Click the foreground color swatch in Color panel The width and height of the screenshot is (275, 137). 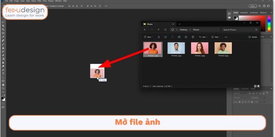click(235, 17)
